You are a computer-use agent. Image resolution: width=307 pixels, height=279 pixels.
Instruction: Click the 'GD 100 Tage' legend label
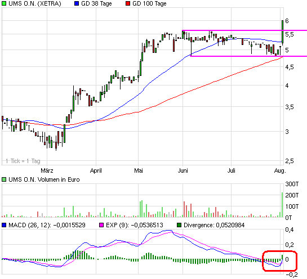coord(149,3)
